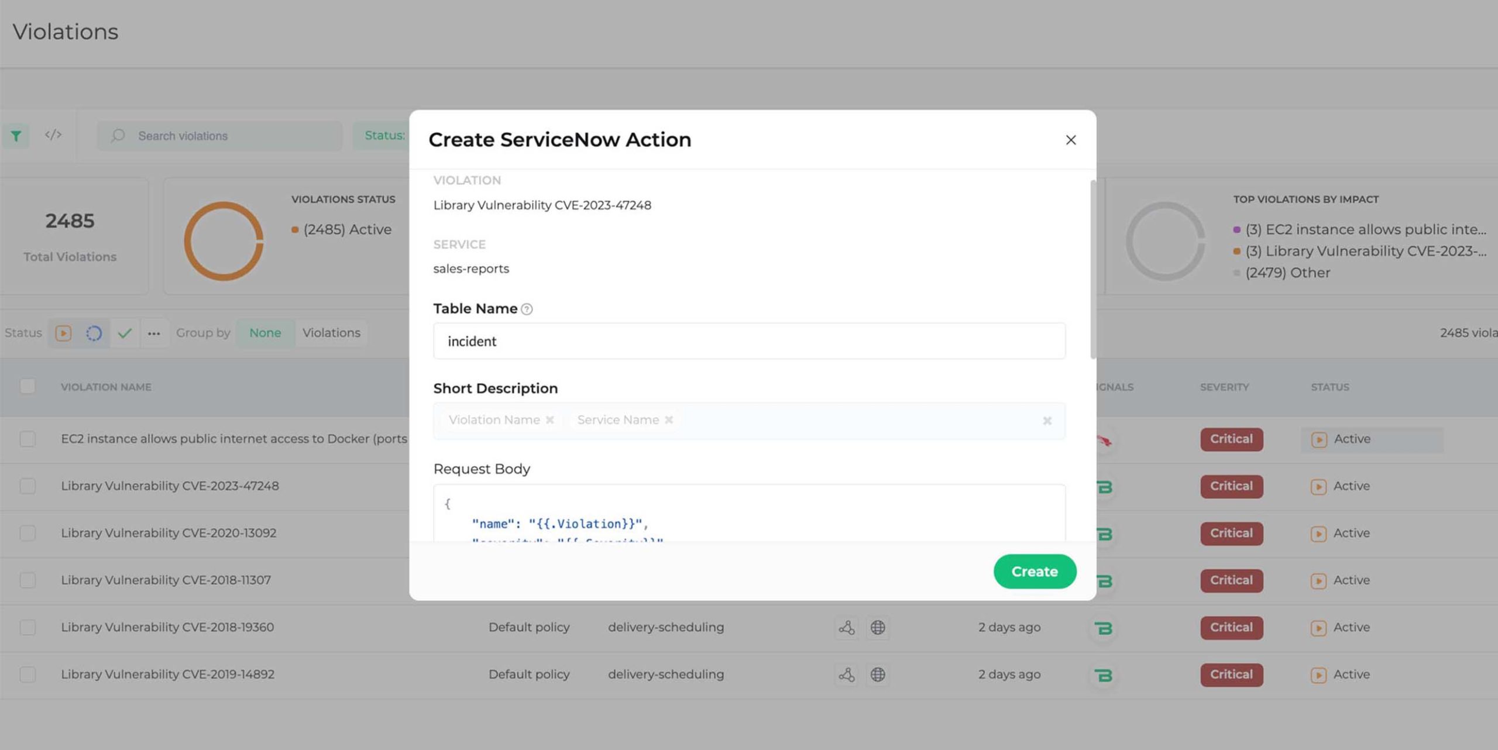Open Active status in CVE-2019-14892 row

(1340, 675)
